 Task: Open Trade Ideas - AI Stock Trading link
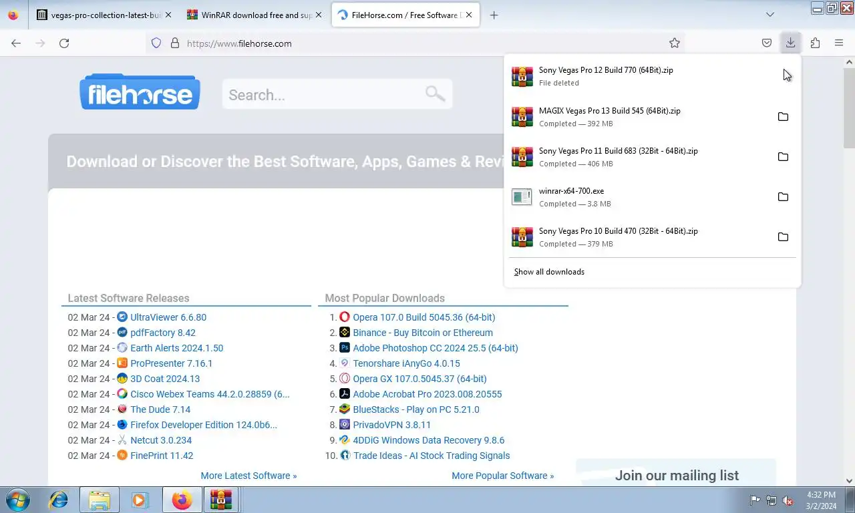(x=432, y=456)
